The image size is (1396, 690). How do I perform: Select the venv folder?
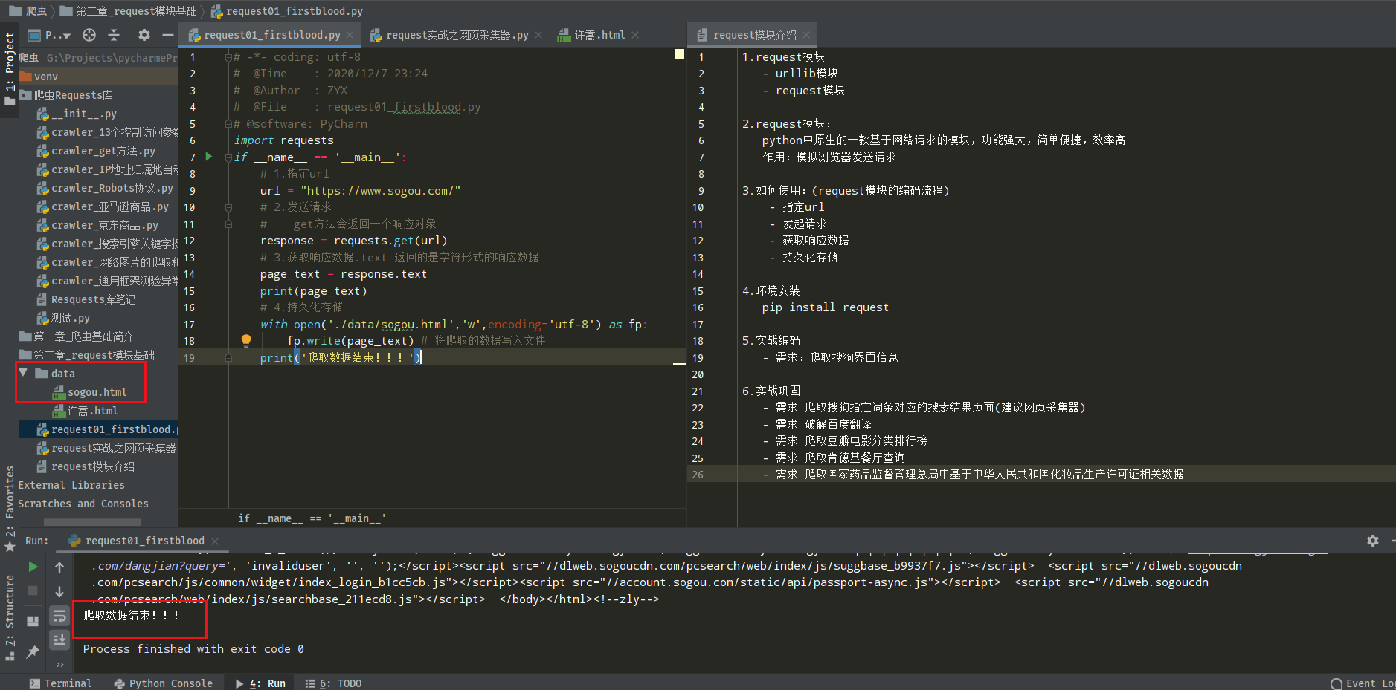[x=39, y=77]
